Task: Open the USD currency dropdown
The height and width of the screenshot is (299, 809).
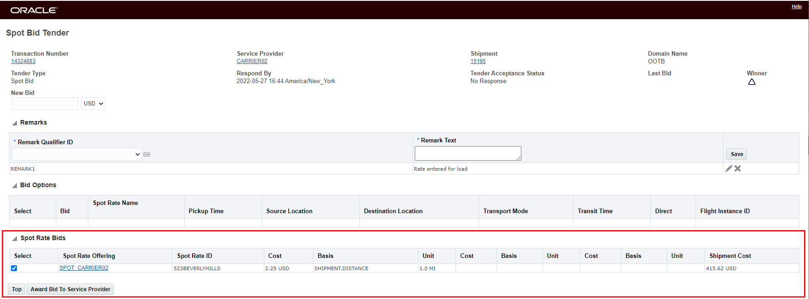Action: 93,104
